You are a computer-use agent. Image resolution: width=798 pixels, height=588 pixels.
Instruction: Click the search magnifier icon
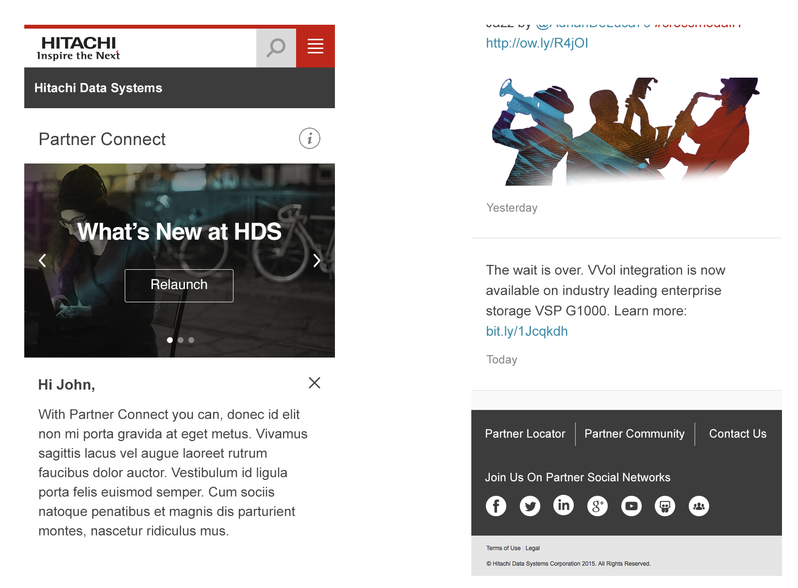(x=276, y=47)
